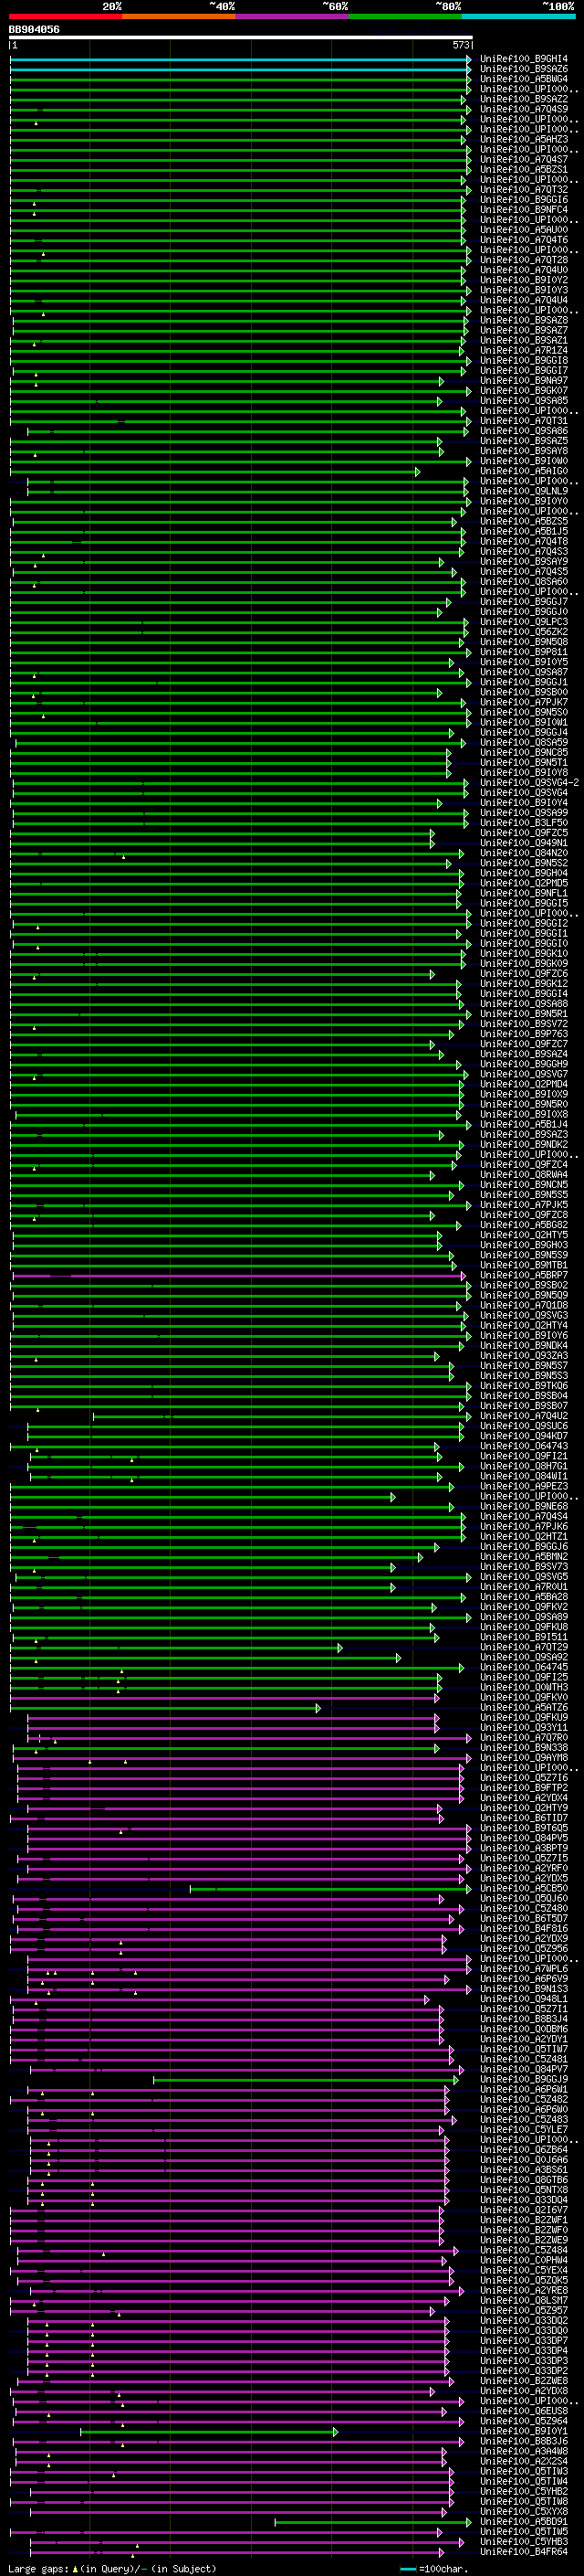Select the UniRef100_A5AU00 label
The height and width of the screenshot is (2576, 584).
[524, 230]
